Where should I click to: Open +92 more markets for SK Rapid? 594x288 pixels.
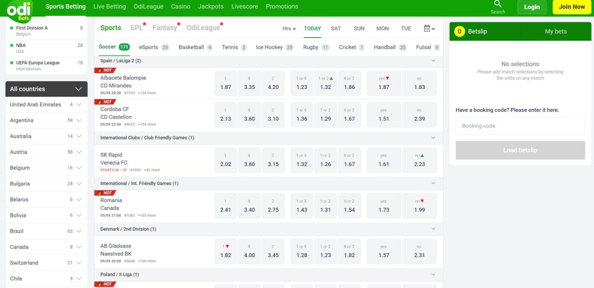[152, 170]
